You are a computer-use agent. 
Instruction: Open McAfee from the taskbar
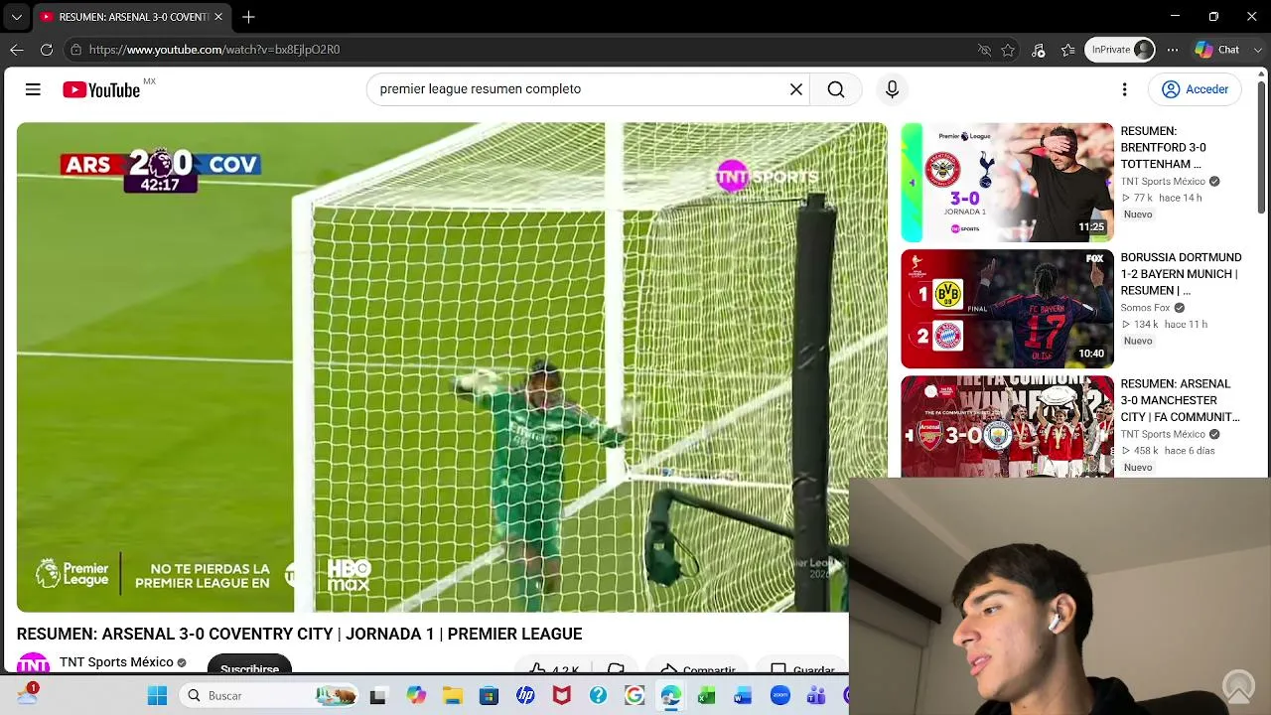(x=562, y=696)
